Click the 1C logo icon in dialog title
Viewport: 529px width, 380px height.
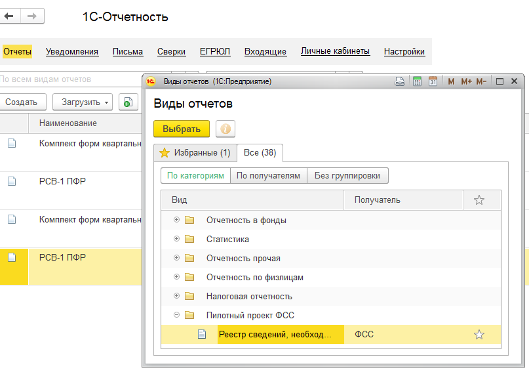pyautogui.click(x=151, y=81)
